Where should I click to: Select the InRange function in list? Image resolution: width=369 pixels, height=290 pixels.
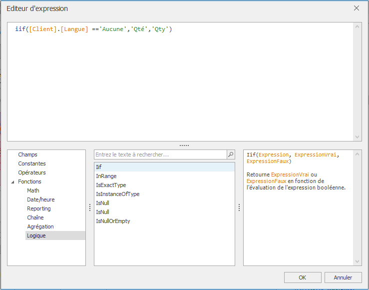point(106,176)
